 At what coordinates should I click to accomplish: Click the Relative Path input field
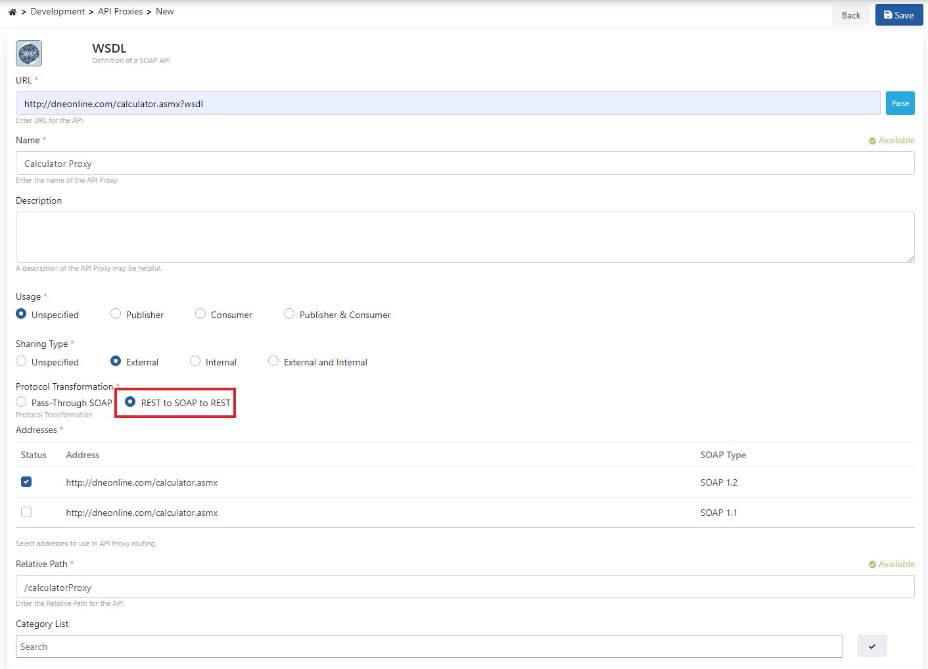tap(464, 587)
